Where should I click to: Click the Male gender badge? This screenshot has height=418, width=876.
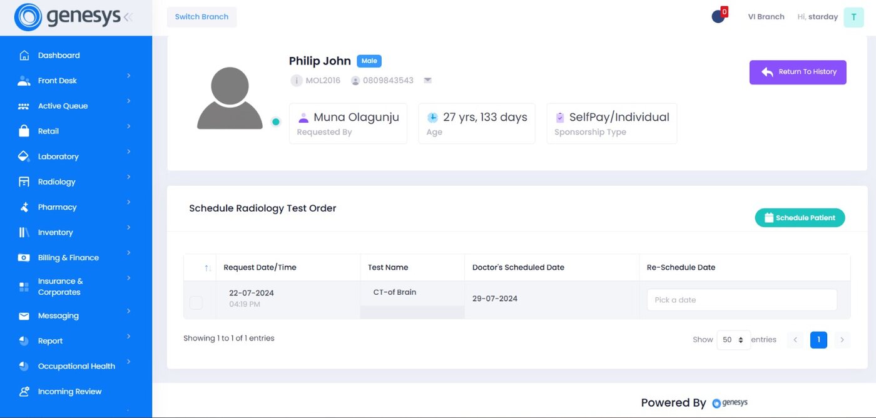pyautogui.click(x=369, y=61)
